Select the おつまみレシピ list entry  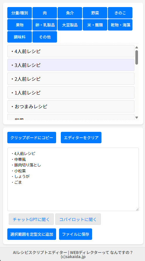71,106
